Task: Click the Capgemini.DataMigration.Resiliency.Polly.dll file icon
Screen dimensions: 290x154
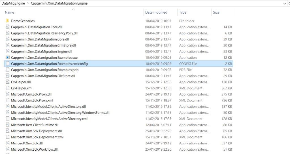Action: [x=8, y=33]
